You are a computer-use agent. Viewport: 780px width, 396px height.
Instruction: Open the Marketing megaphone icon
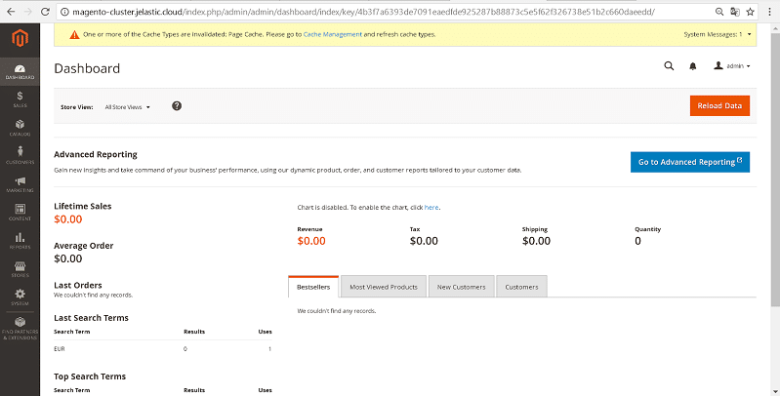point(20,183)
